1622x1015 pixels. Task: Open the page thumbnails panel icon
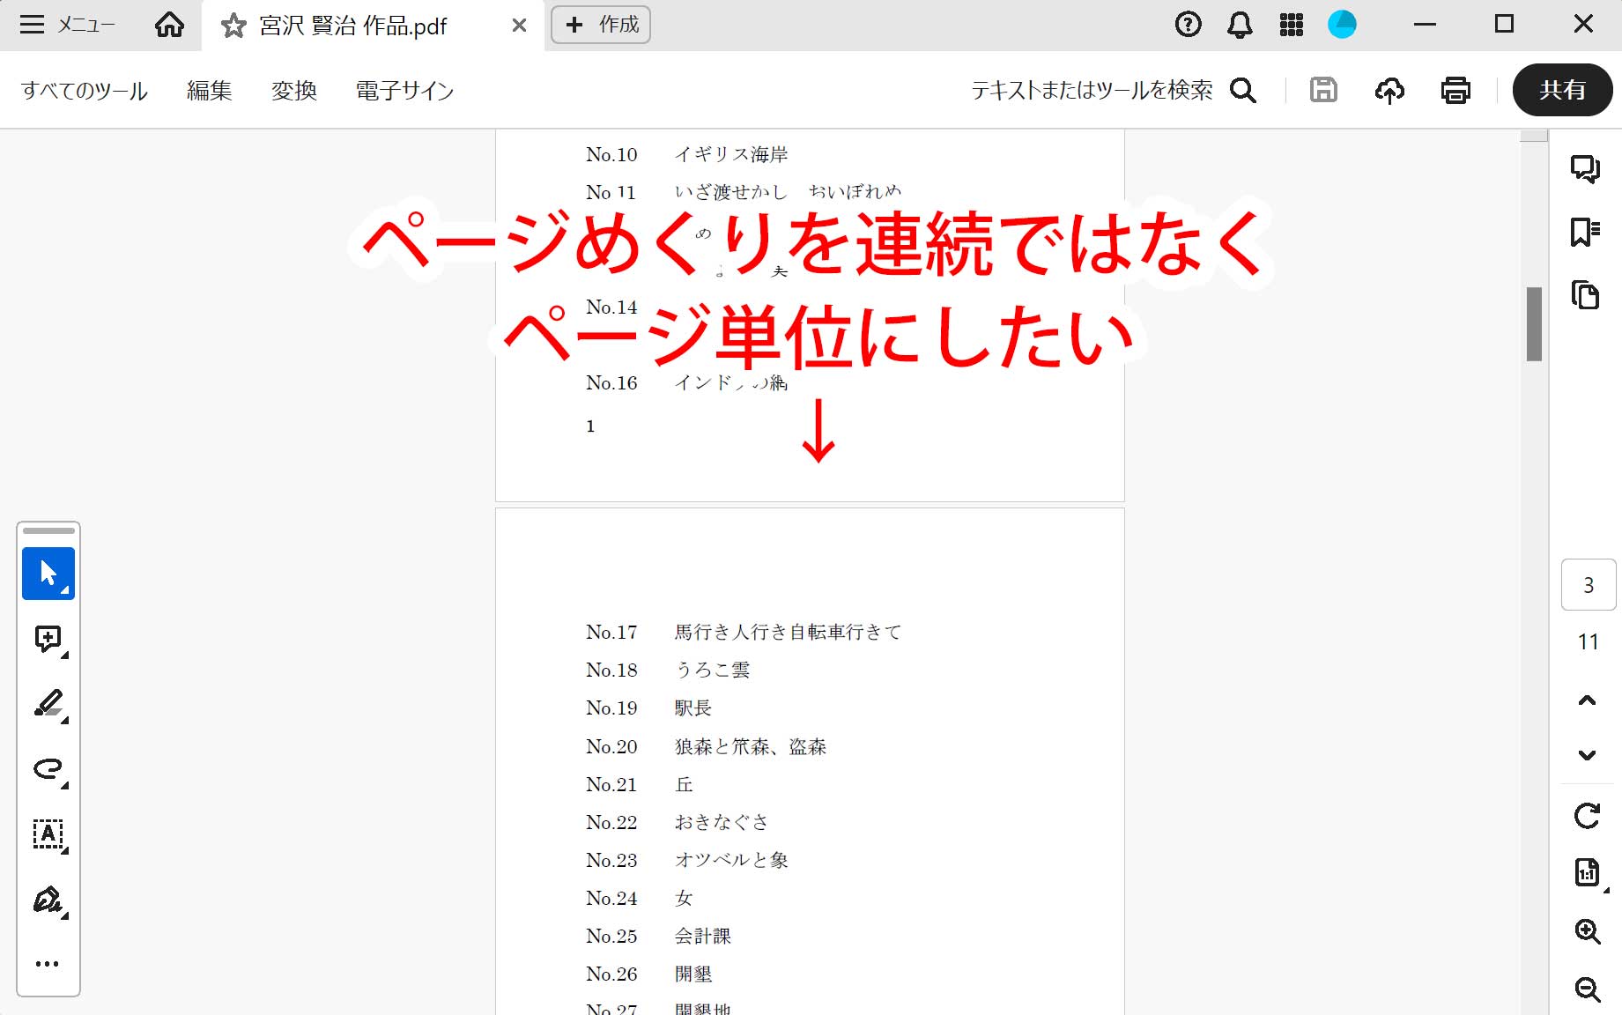(x=1585, y=295)
